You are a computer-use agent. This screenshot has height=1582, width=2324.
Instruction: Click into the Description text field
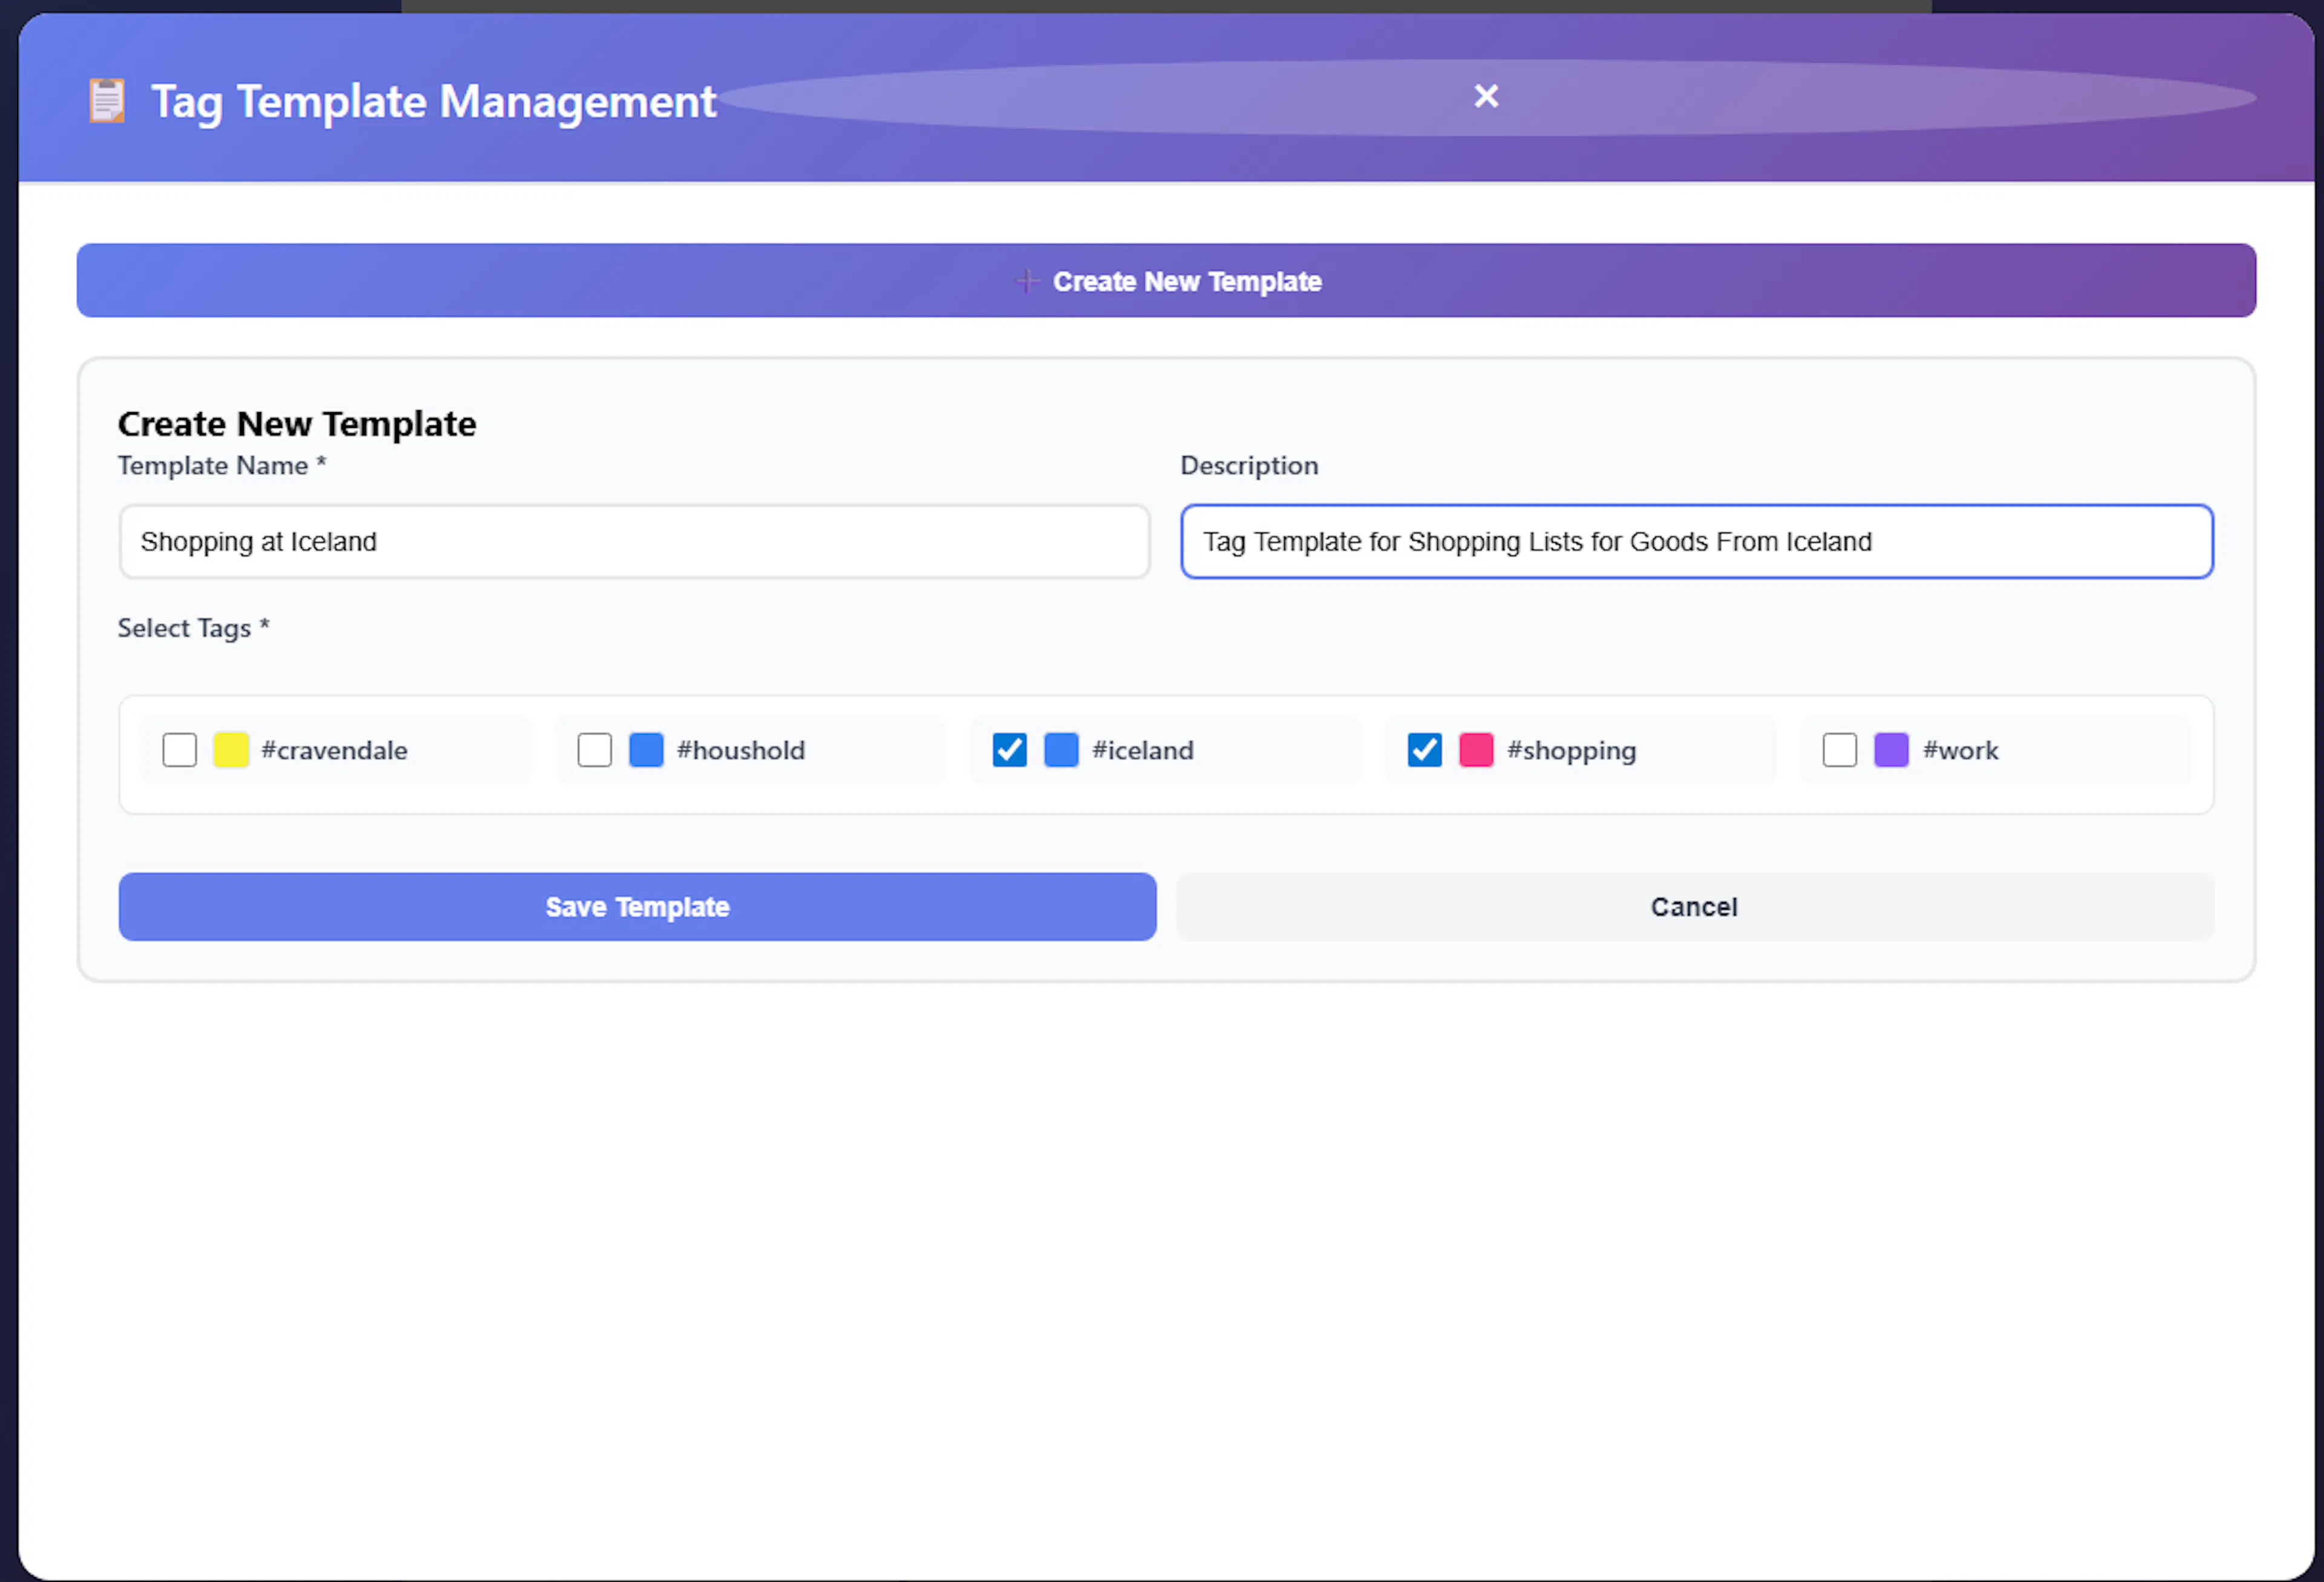click(x=1696, y=542)
